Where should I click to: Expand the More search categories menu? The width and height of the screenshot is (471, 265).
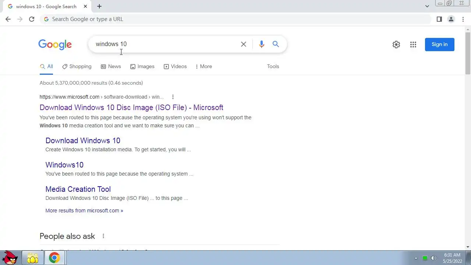pos(203,67)
